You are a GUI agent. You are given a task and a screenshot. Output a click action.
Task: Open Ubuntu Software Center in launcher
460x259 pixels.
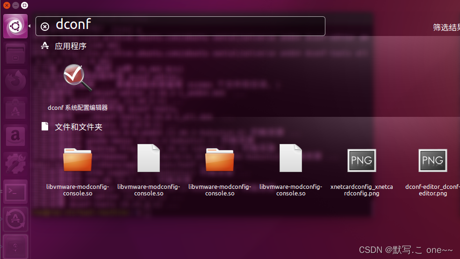[x=15, y=109]
